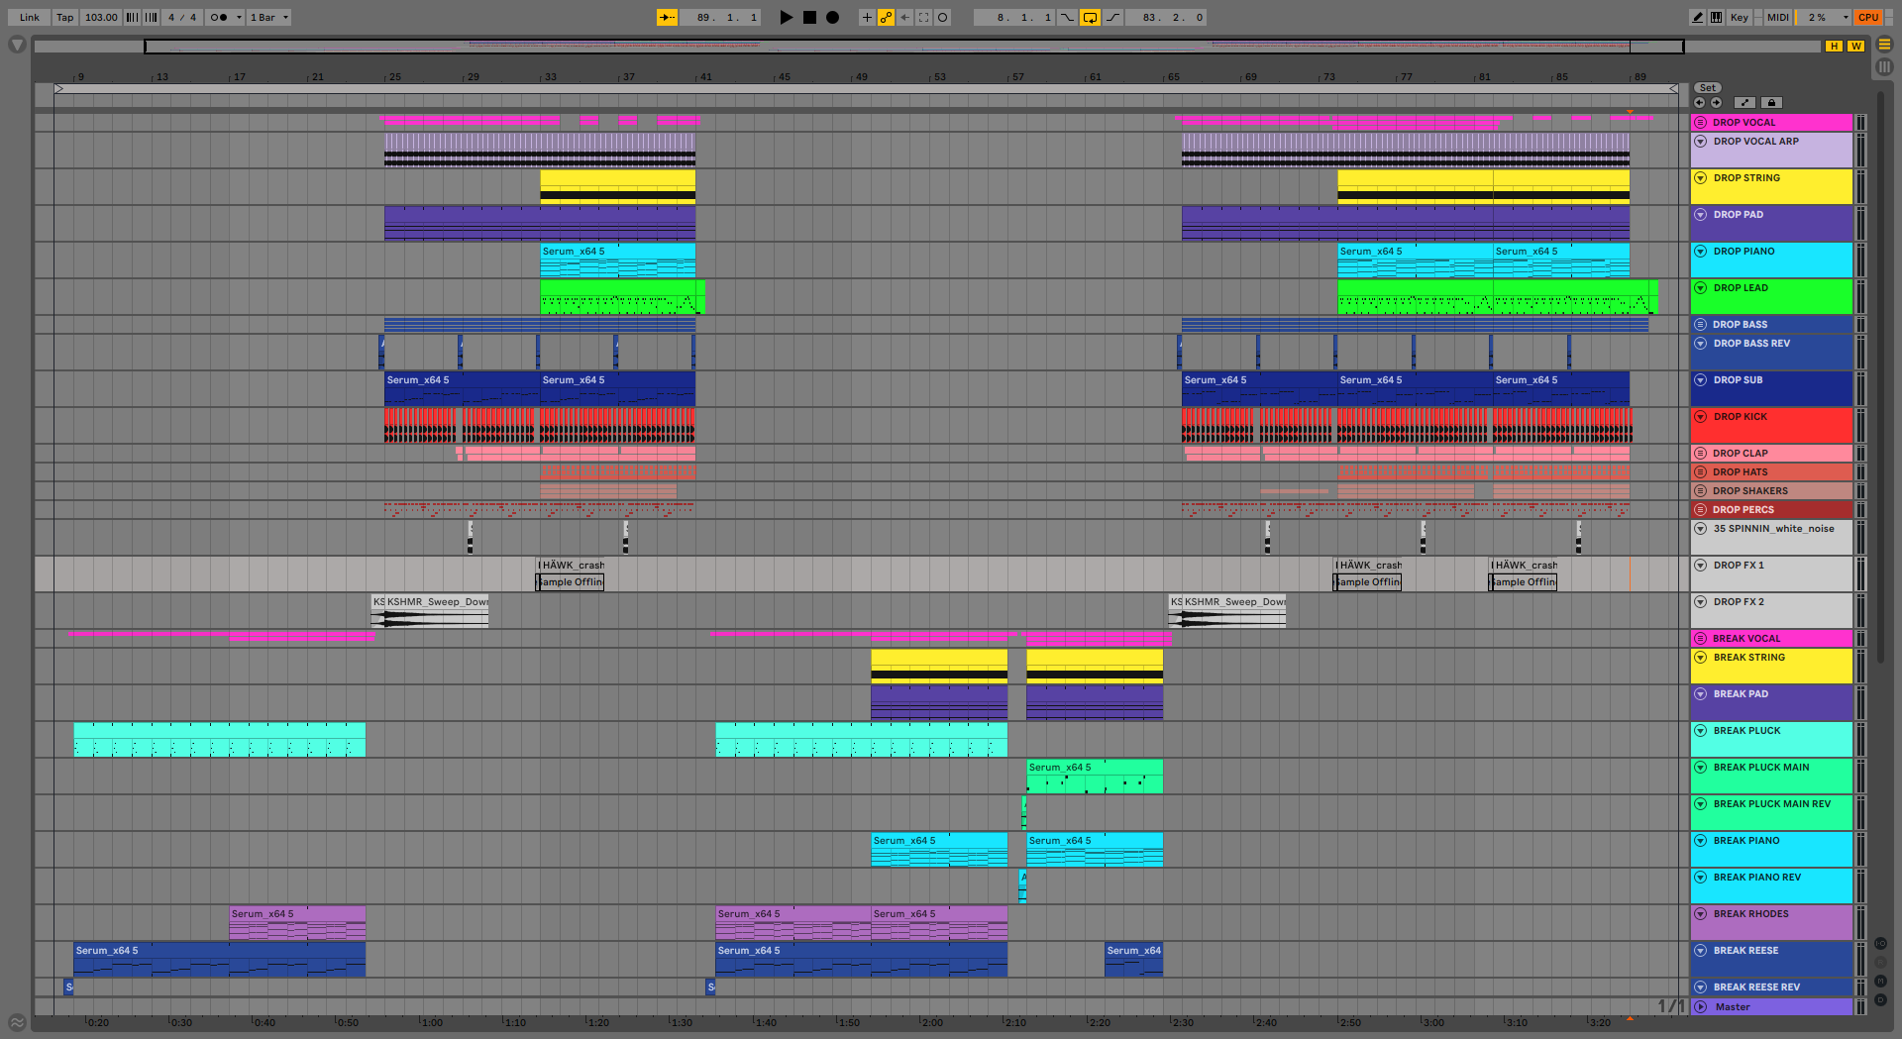Toggle Track Delay D button
Image resolution: width=1902 pixels, height=1039 pixels.
pos(1880,1000)
